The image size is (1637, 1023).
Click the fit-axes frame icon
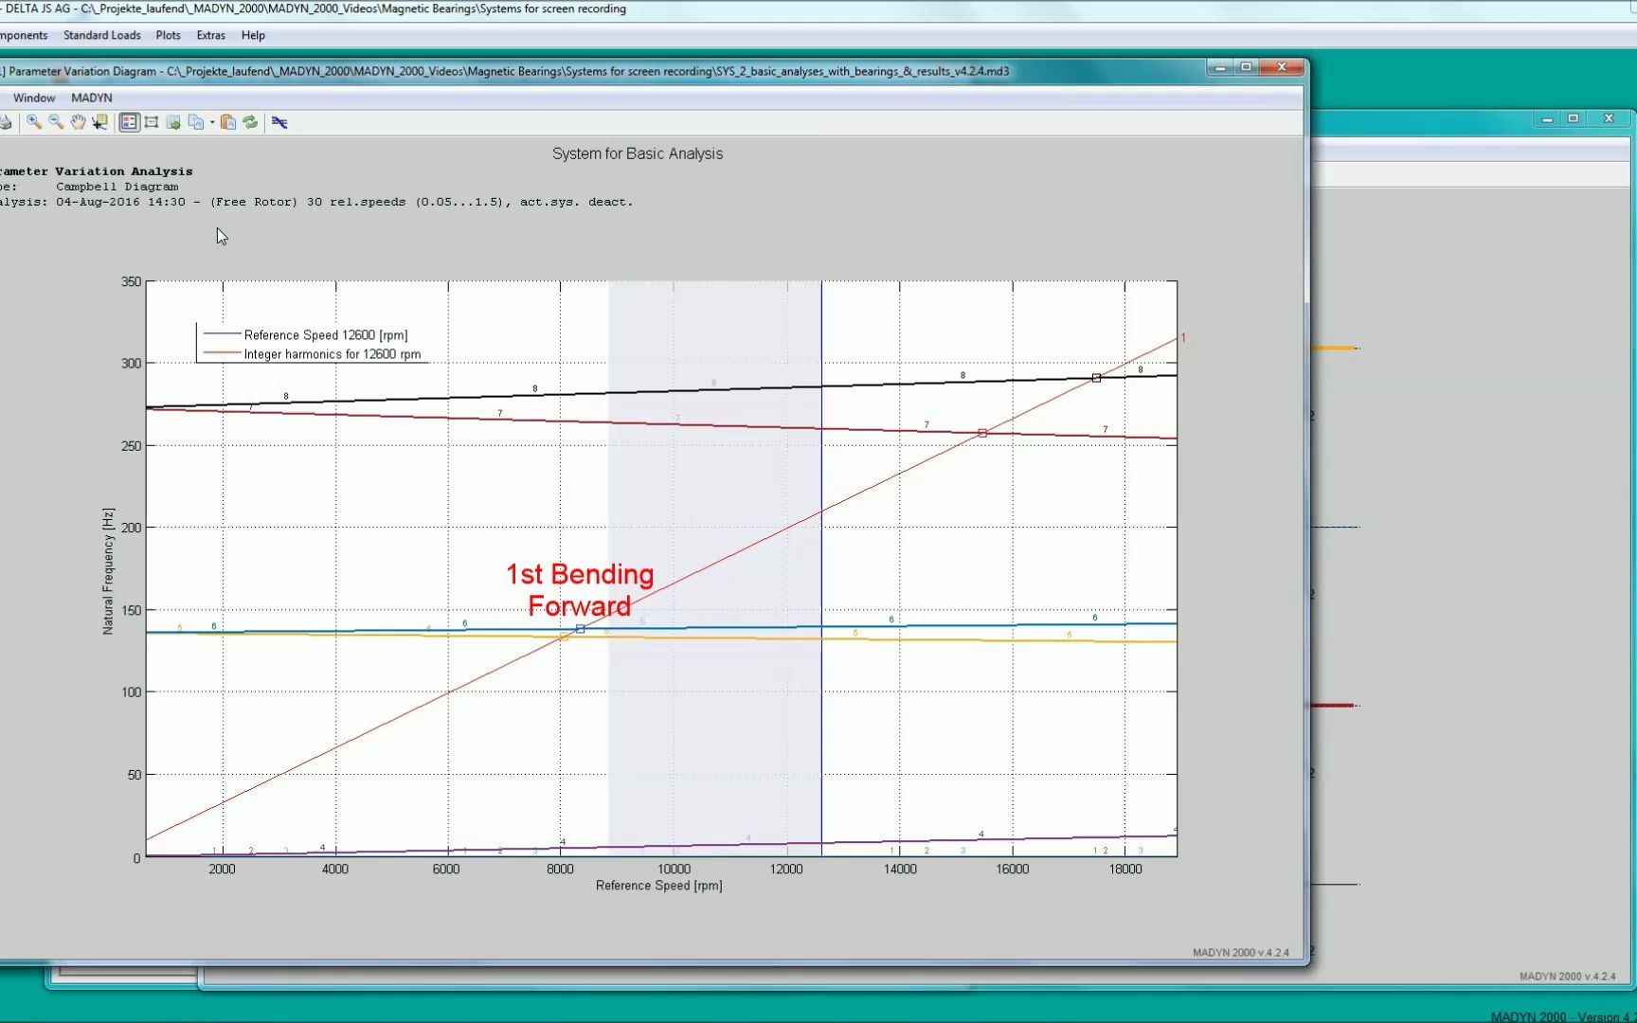(x=152, y=122)
